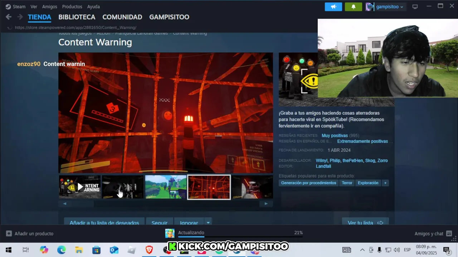Image resolution: width=458 pixels, height=257 pixels.
Task: Open Task View on the taskbar
Action: coord(26,250)
